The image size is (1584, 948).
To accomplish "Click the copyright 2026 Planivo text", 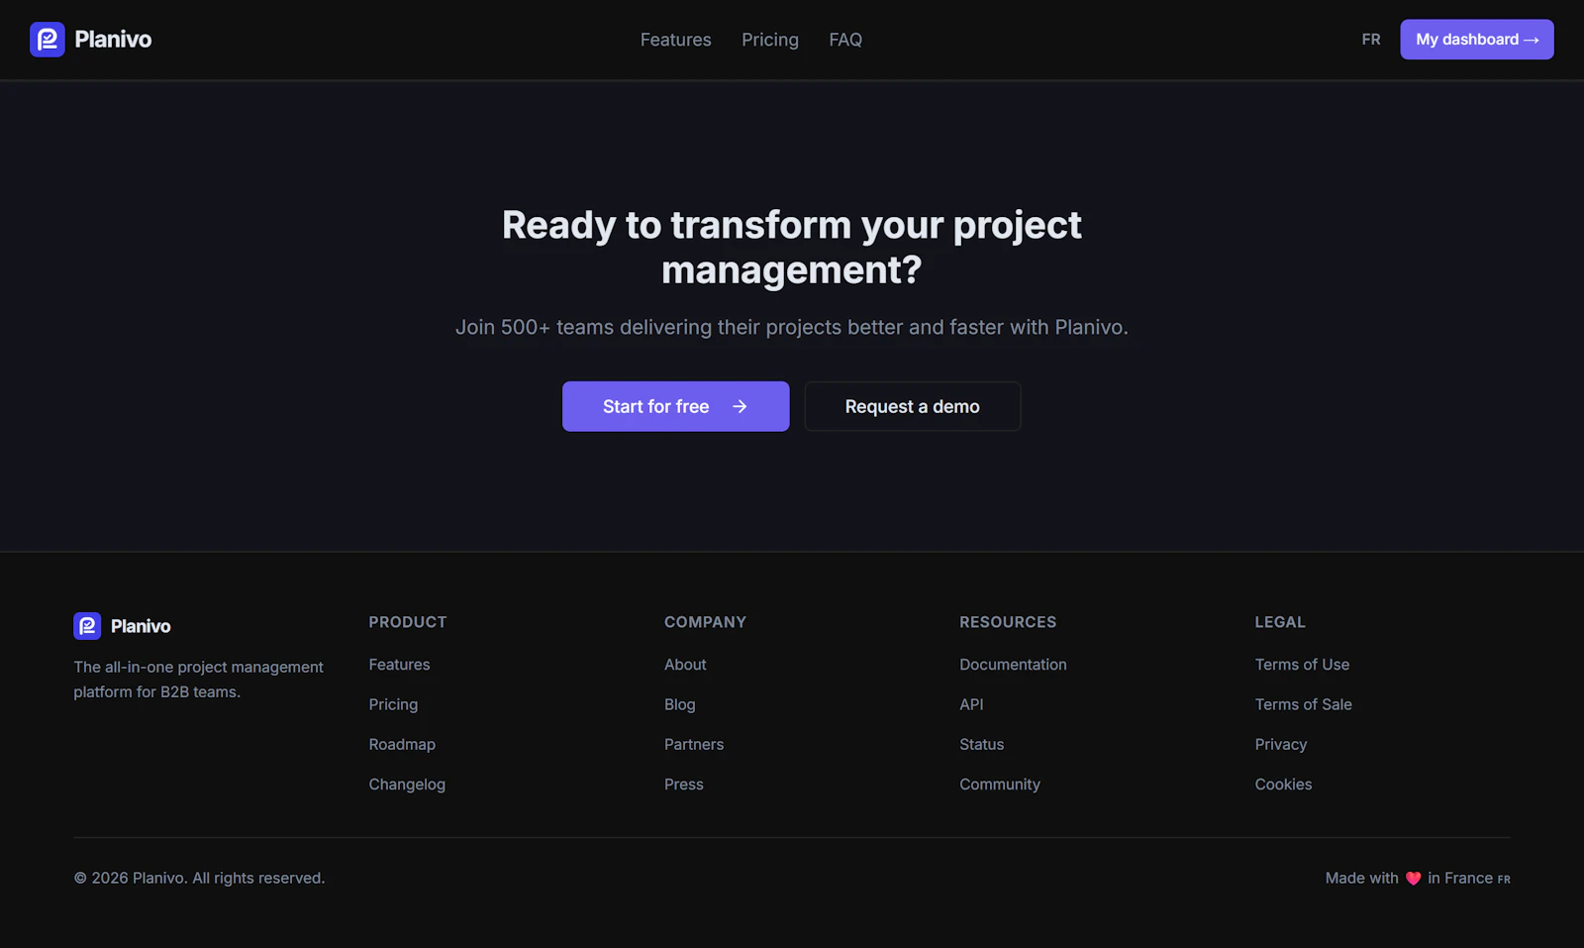I will tap(199, 879).
